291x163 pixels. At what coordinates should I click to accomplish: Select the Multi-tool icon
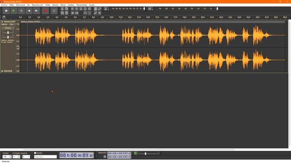click(x=100, y=13)
